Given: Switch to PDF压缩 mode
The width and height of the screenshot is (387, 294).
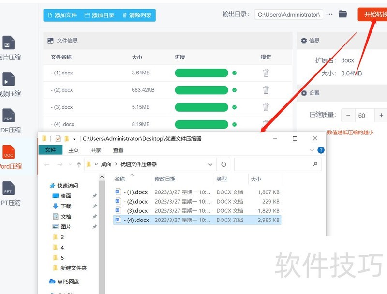Looking at the screenshot, I should click(9, 121).
